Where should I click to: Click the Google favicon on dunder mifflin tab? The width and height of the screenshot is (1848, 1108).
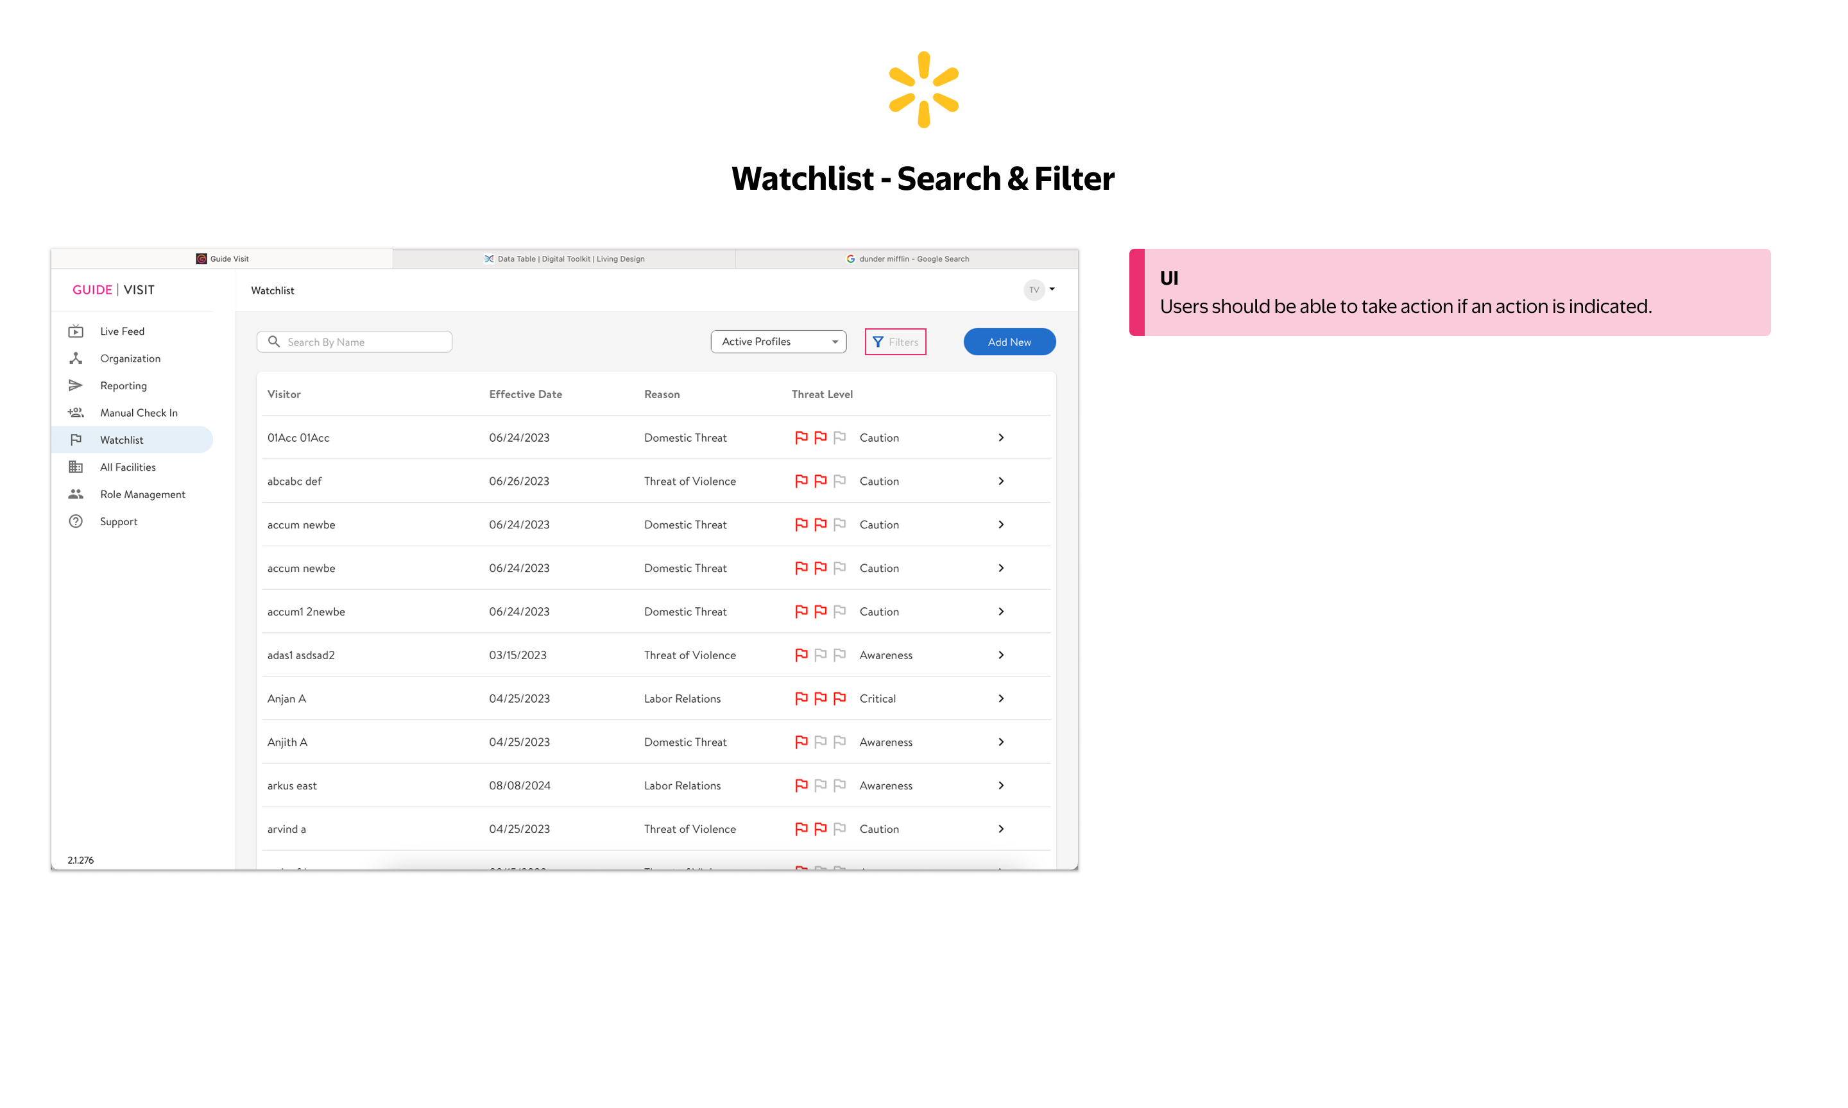click(x=850, y=258)
